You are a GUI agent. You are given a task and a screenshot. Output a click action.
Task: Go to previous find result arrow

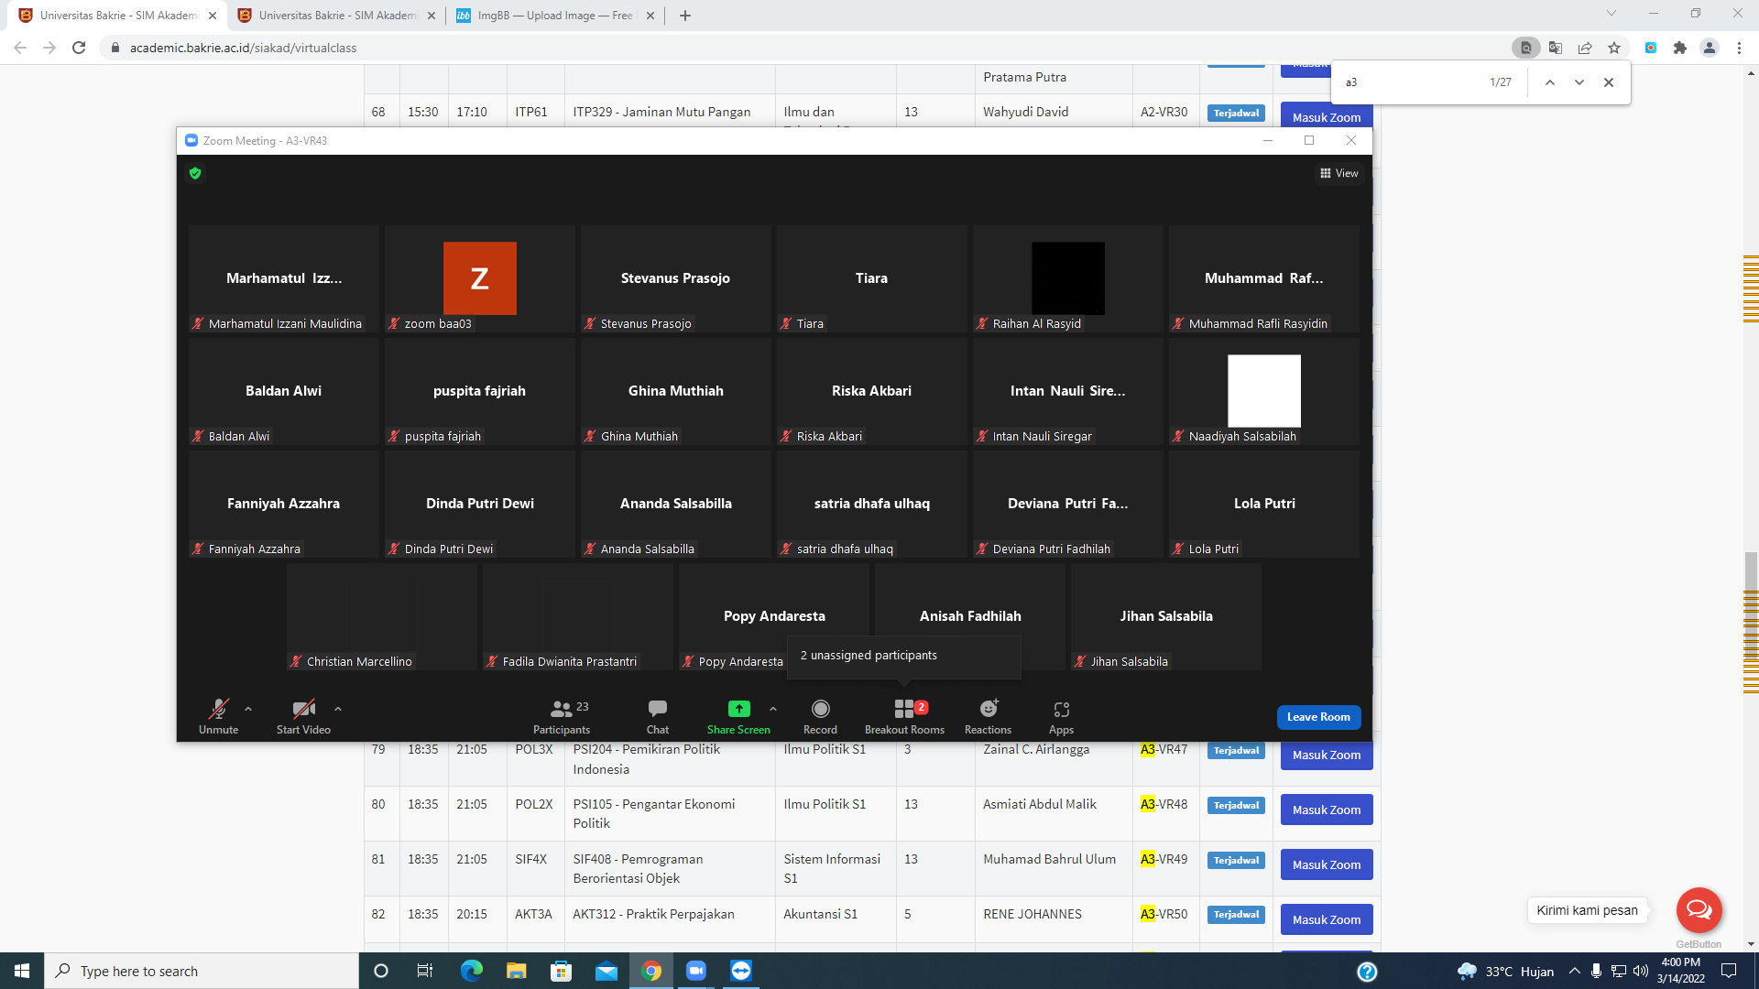[1550, 82]
